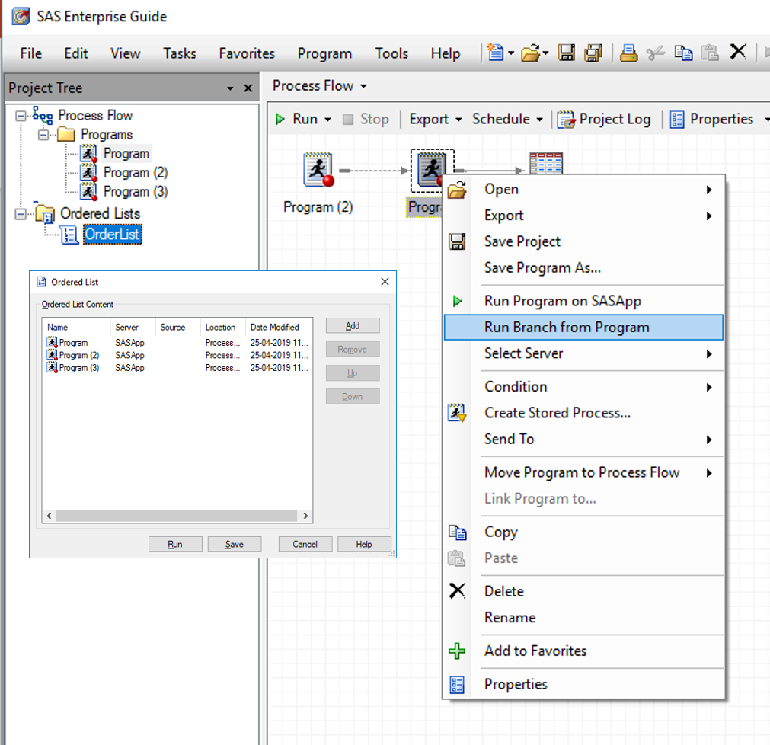
Task: Click the Program (2) node icon in Process Flow
Action: pos(318,169)
